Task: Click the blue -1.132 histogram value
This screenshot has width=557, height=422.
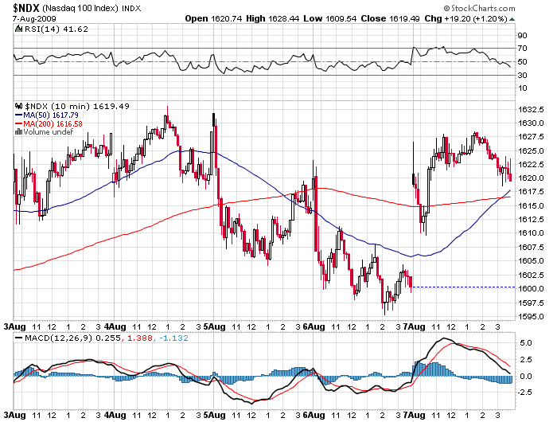Action: (173, 338)
